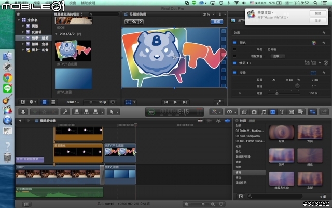Select C2 Free Templates category
The height and width of the screenshot is (208, 332).
point(247,136)
